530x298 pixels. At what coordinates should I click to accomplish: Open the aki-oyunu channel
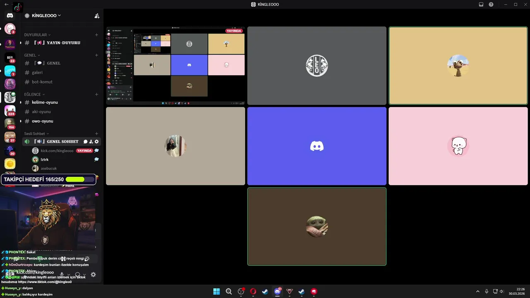pyautogui.click(x=62, y=112)
